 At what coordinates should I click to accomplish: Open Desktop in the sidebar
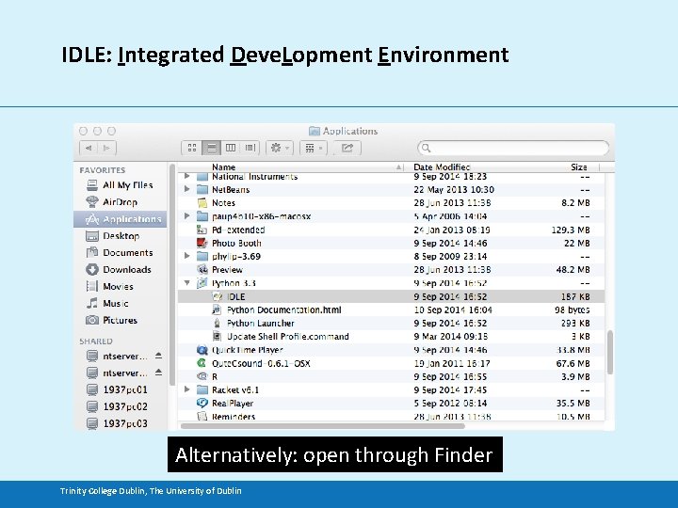pos(120,236)
